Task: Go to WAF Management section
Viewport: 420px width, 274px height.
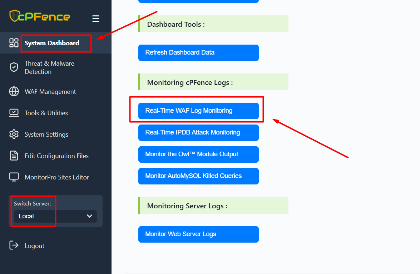Action: click(x=50, y=92)
